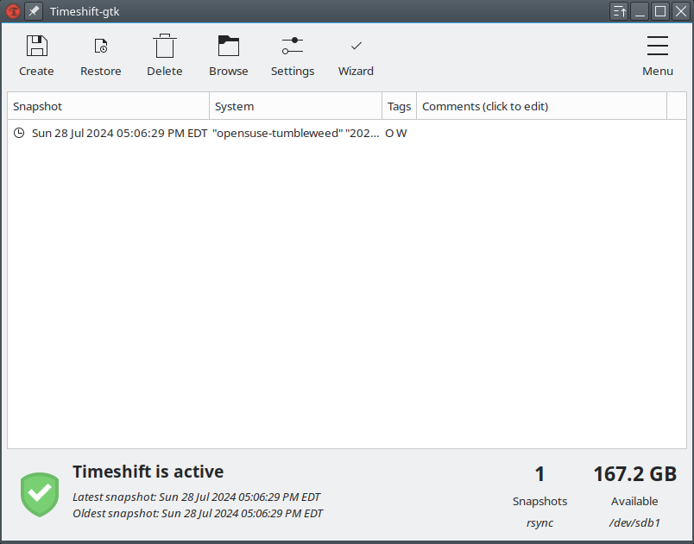This screenshot has width=694, height=544.
Task: Click the O W tags cell
Action: tap(396, 133)
